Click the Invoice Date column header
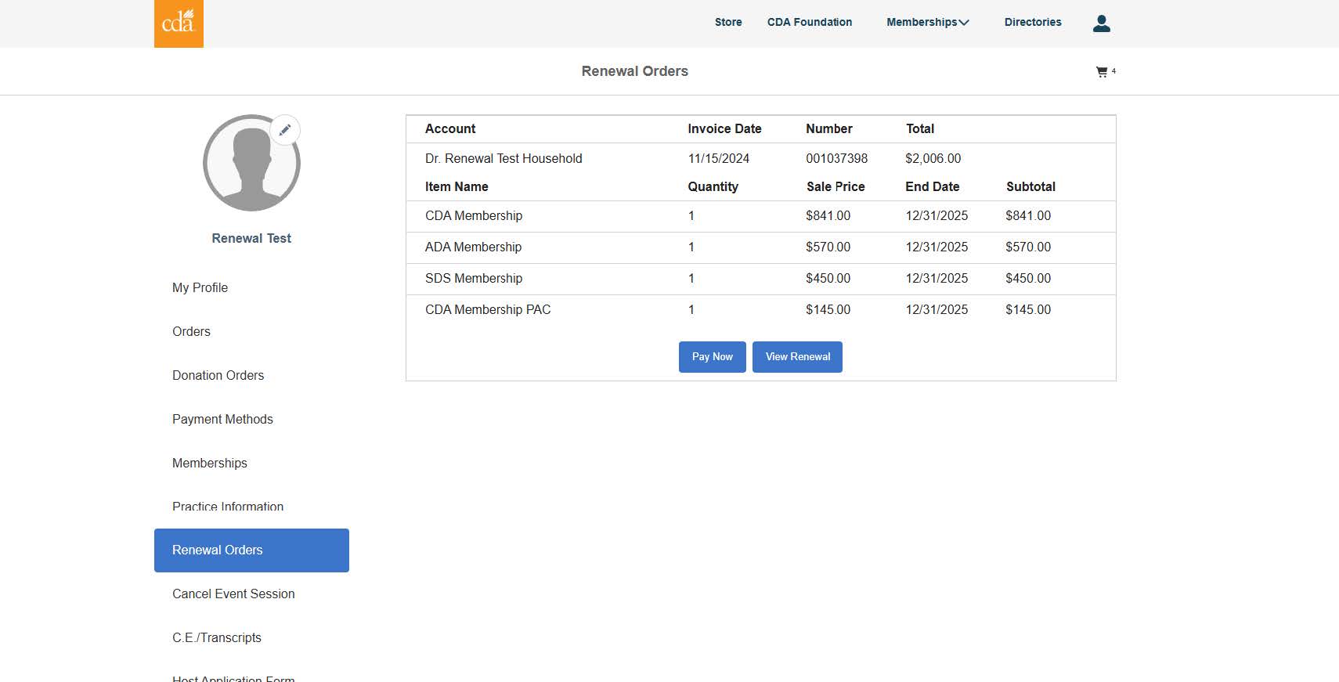Image resolution: width=1339 pixels, height=682 pixels. point(724,128)
